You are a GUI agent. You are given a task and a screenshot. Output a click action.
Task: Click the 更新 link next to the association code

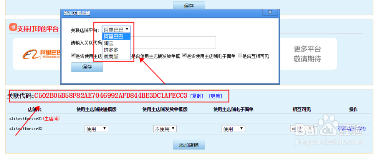point(215,96)
